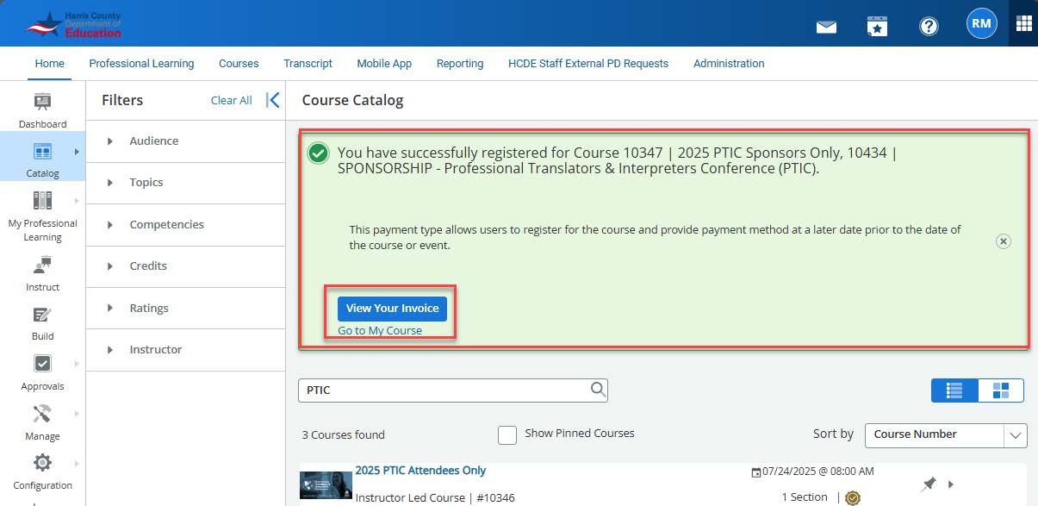Pin the 2025 PTIC Attendees Only course
This screenshot has height=506, width=1038.
point(928,485)
